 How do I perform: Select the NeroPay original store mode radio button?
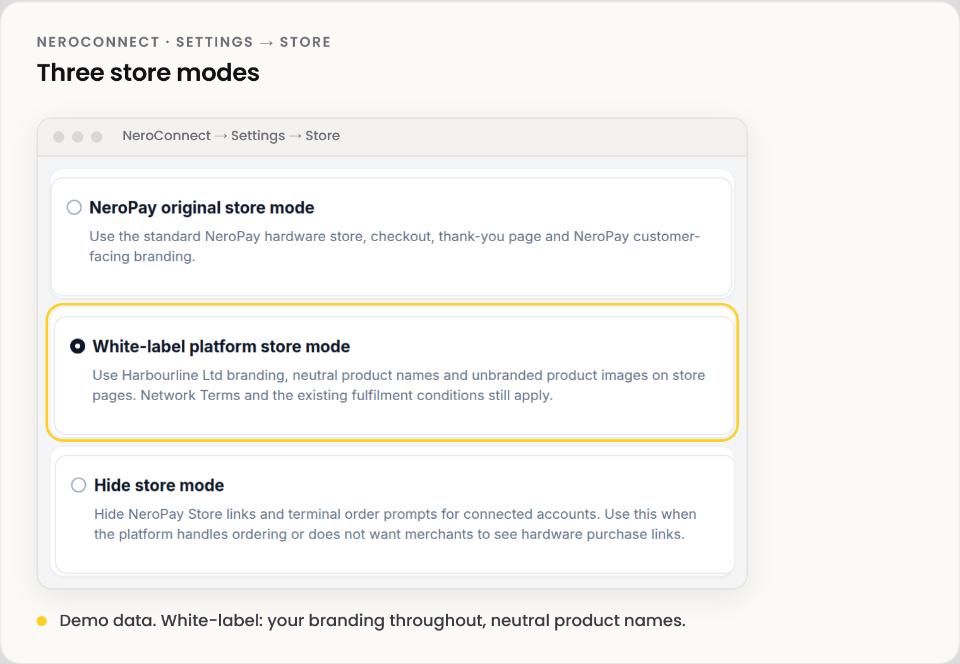tap(75, 208)
